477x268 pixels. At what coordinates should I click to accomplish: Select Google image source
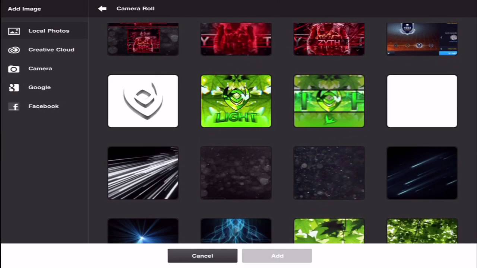click(44, 87)
